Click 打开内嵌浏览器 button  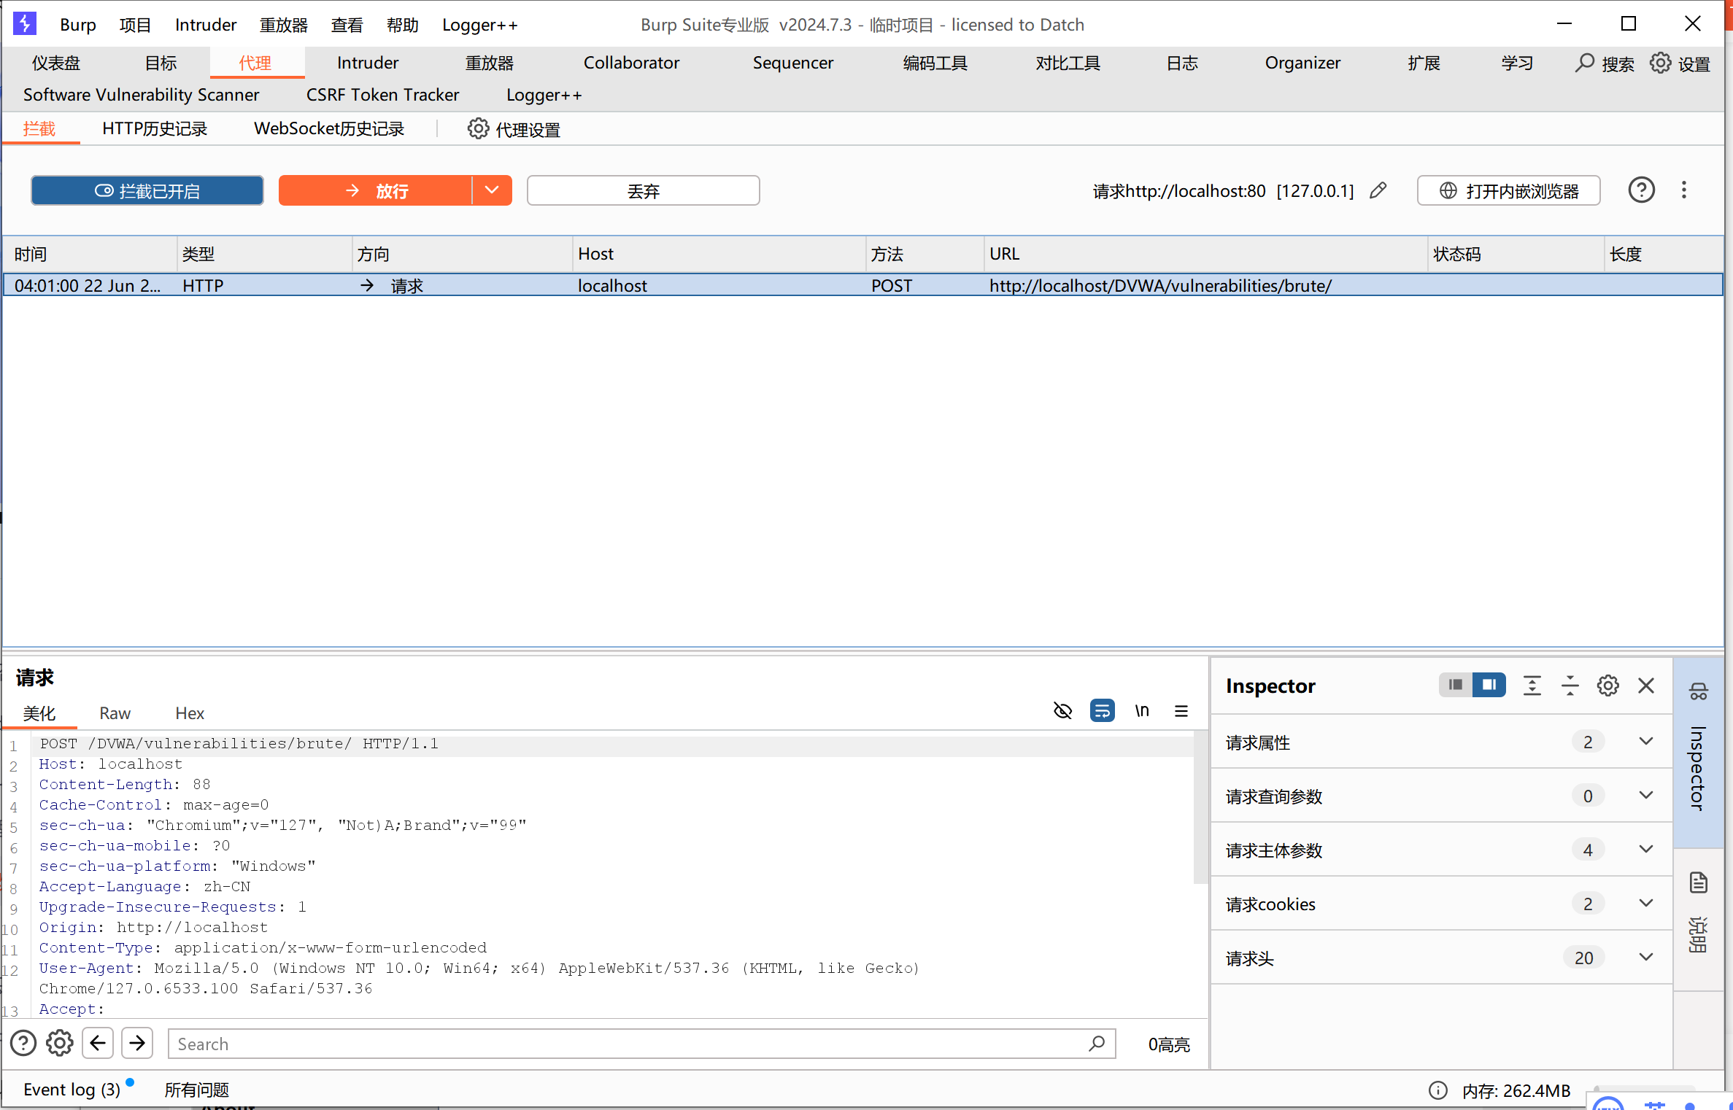click(x=1508, y=191)
